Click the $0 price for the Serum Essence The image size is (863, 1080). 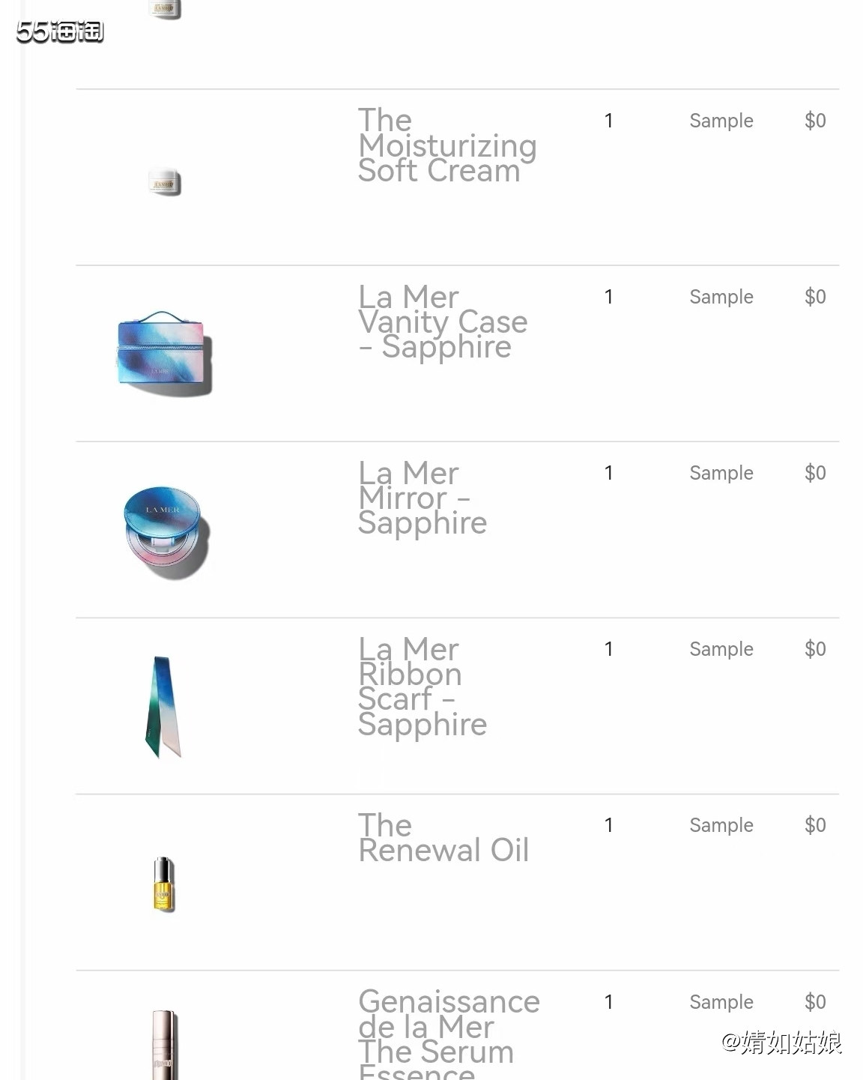(x=815, y=1002)
